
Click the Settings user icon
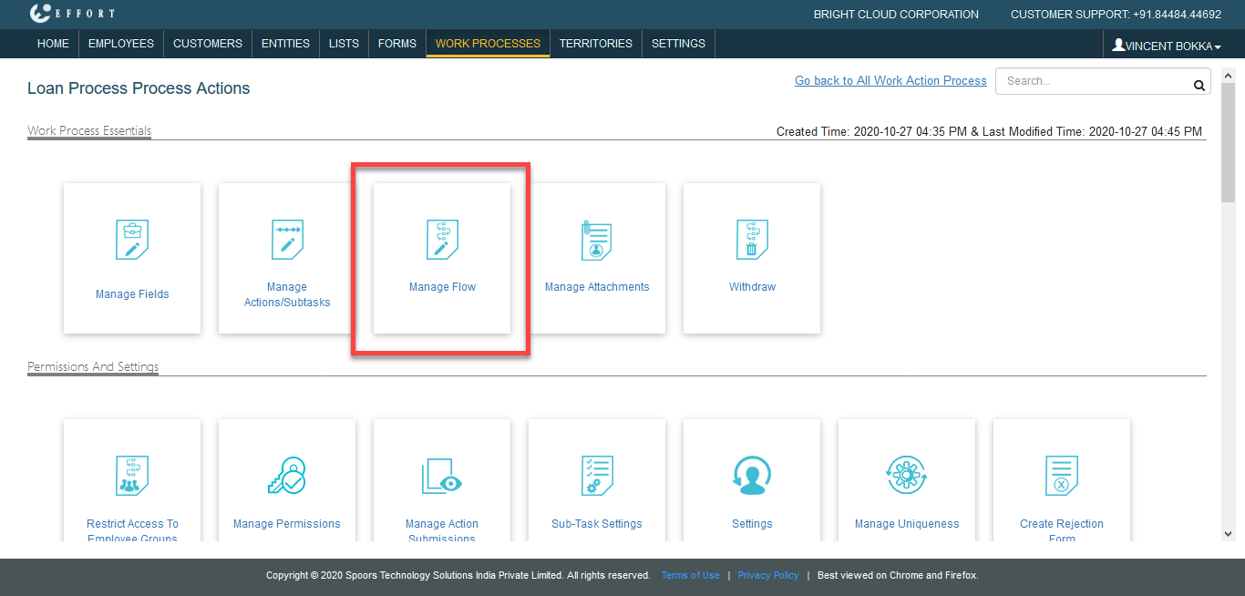[x=752, y=476]
